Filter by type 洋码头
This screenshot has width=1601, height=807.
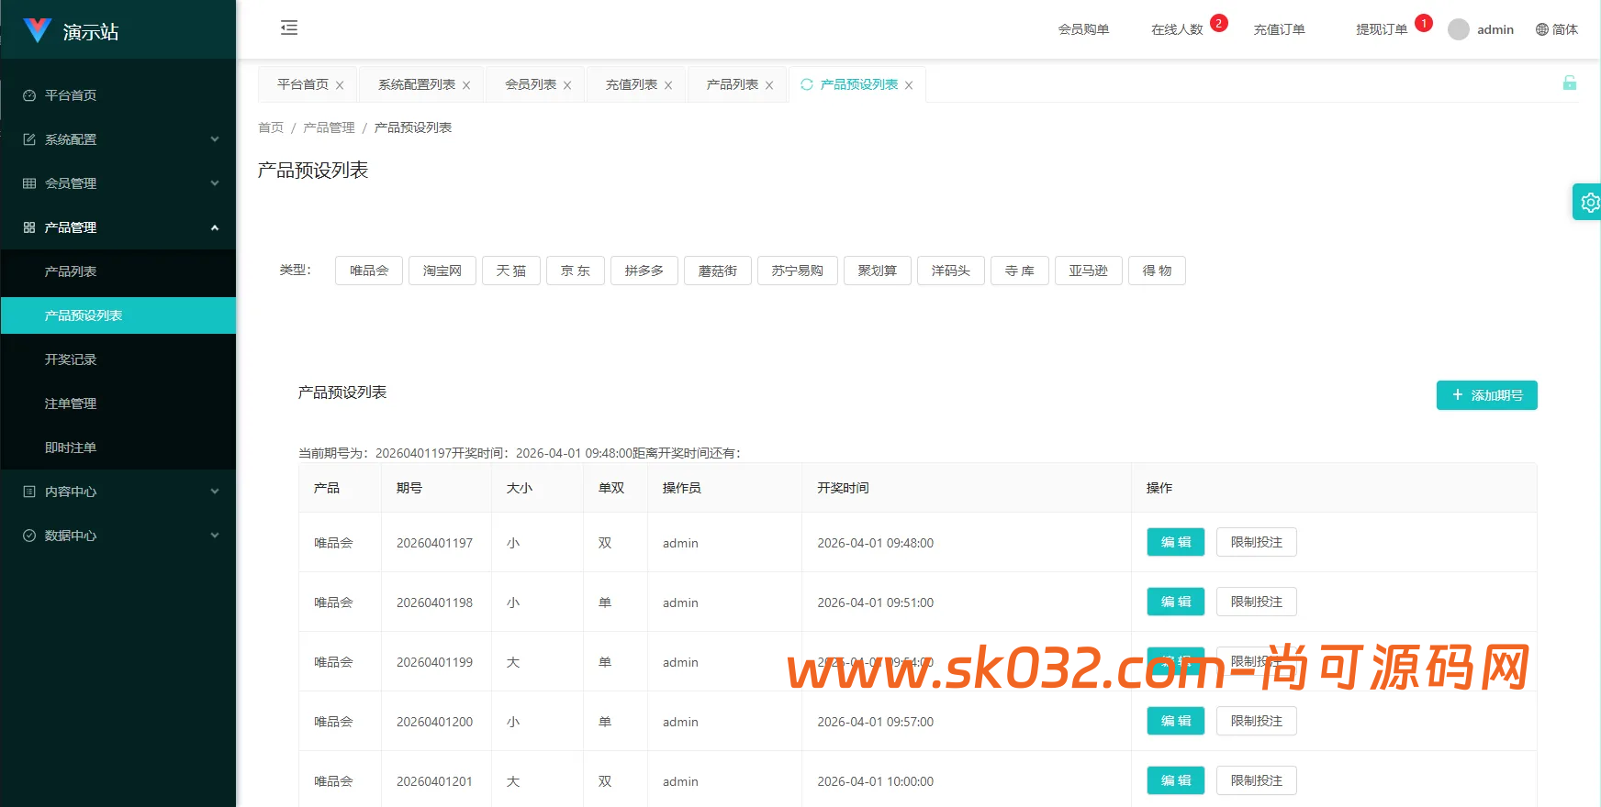(951, 271)
